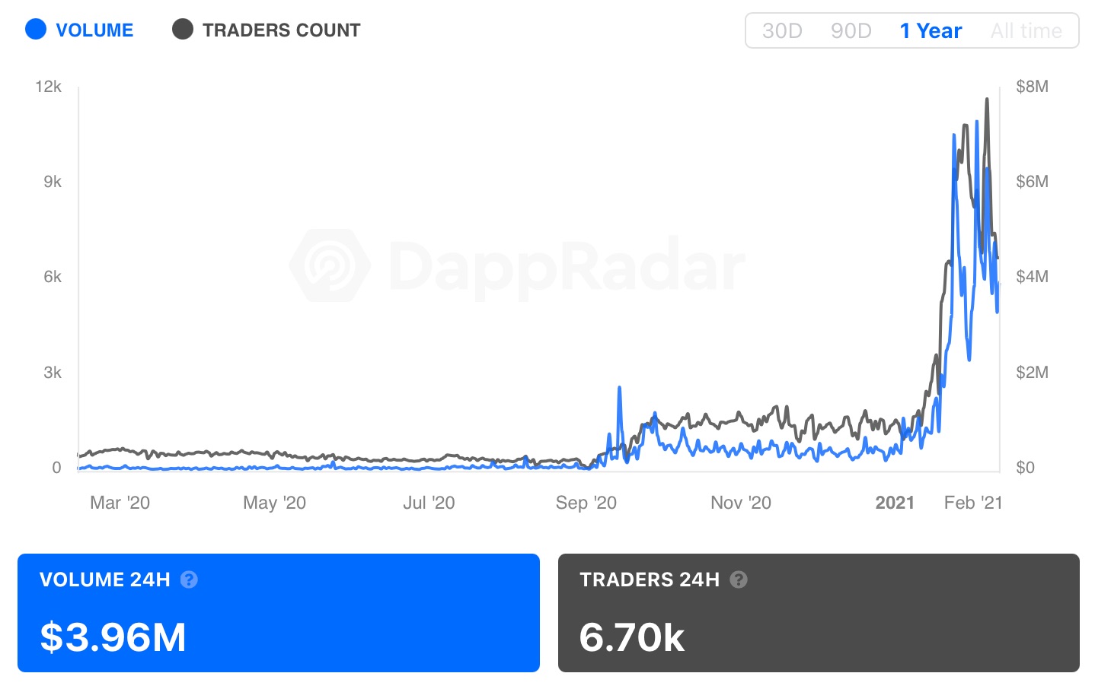Click the Mar '20 axis label

(x=120, y=503)
